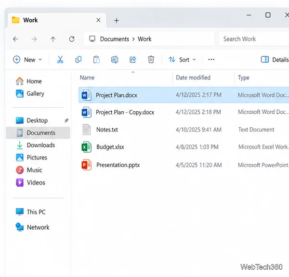Image resolution: width=289 pixels, height=277 pixels.
Task: Click Documents in the address breadcrumb
Action: tap(115, 39)
